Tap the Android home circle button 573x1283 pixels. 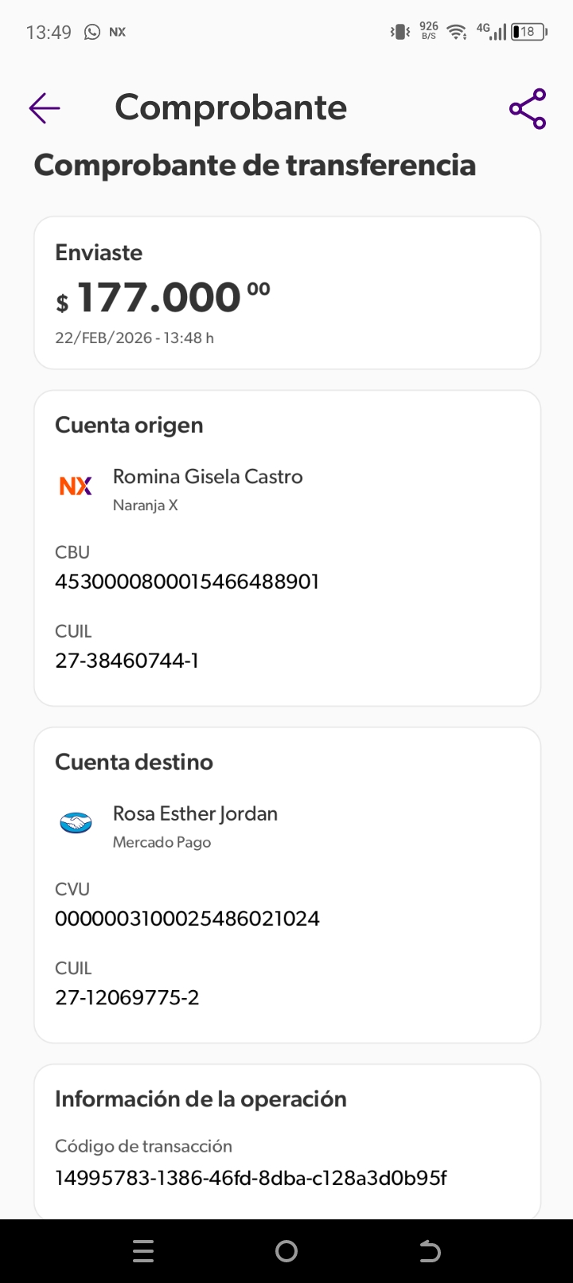click(x=286, y=1252)
